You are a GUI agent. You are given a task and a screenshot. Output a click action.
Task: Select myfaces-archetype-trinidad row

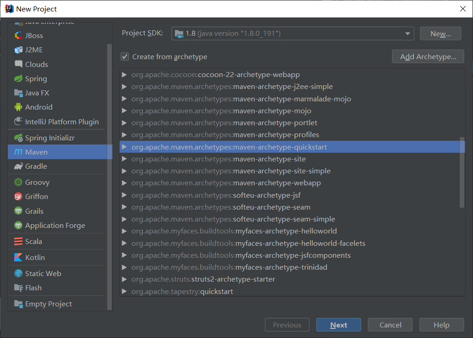click(x=292, y=267)
